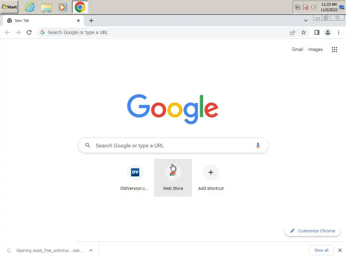Expand the download item options chevron

coord(91,251)
